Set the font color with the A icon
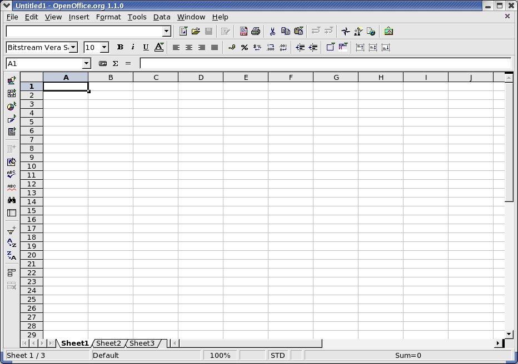518x364 pixels. pos(159,47)
